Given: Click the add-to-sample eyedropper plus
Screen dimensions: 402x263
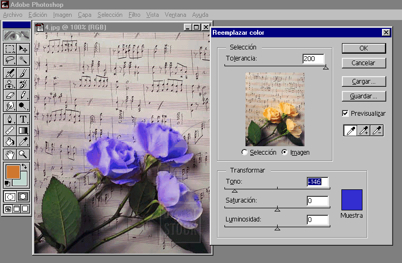Looking at the screenshot, I should point(364,131).
